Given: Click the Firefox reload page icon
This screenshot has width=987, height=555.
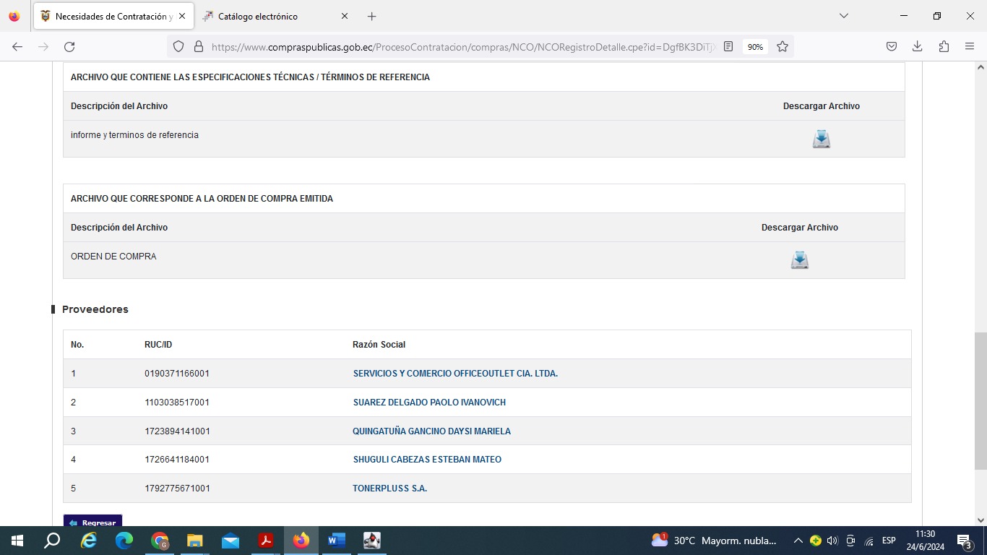Looking at the screenshot, I should point(69,47).
